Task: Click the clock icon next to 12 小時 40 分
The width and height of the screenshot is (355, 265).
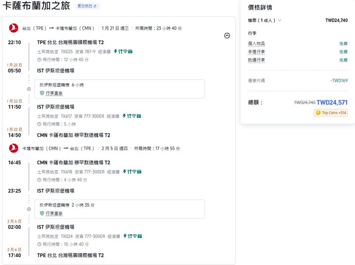Action: [x=39, y=60]
